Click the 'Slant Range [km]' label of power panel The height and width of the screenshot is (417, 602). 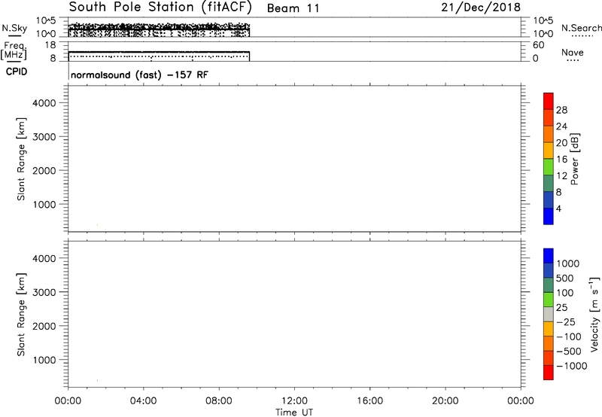pyautogui.click(x=21, y=159)
